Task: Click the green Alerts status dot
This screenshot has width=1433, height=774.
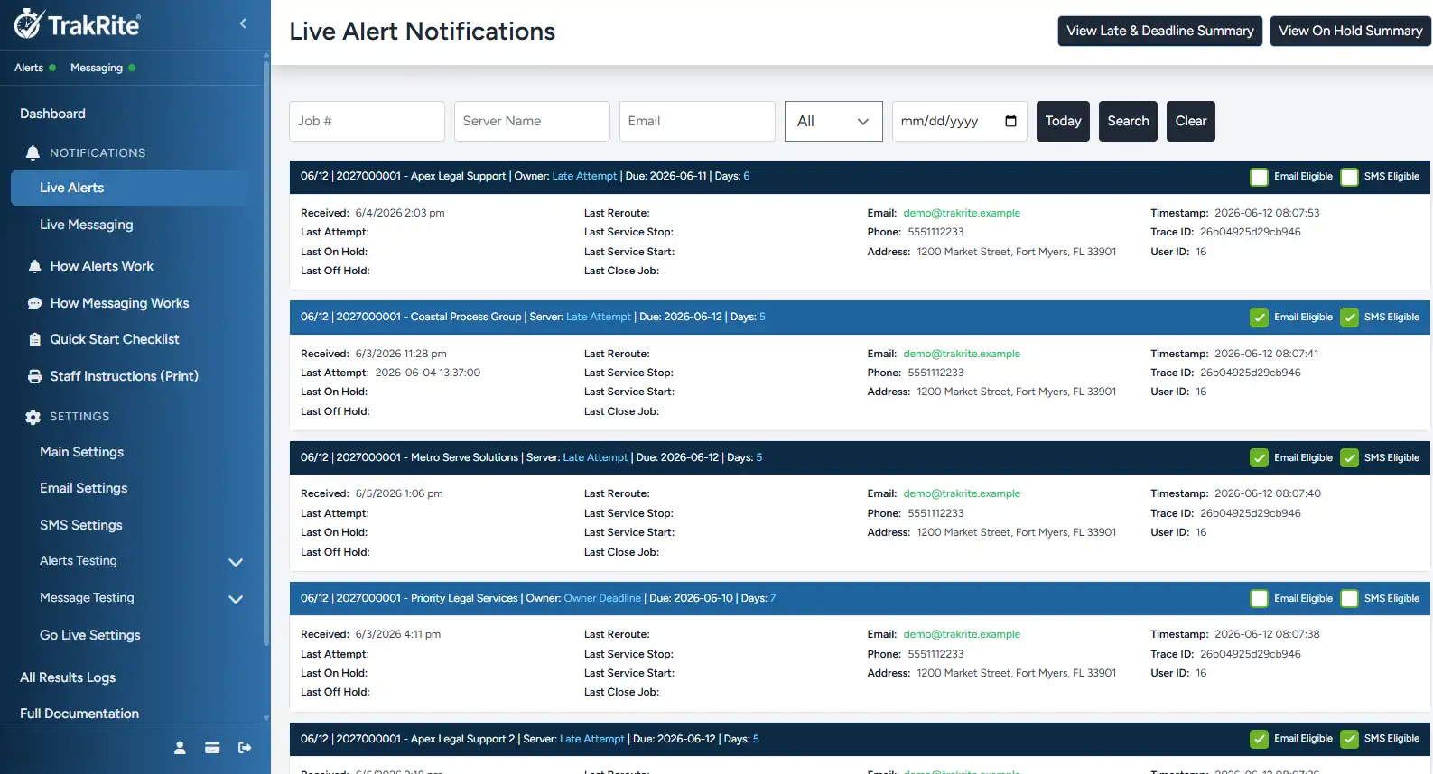Action: click(52, 68)
